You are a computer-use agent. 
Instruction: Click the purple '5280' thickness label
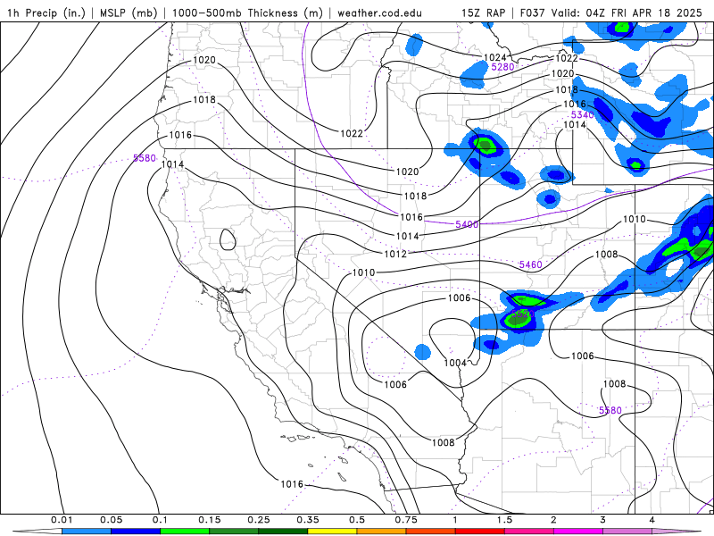click(x=502, y=67)
